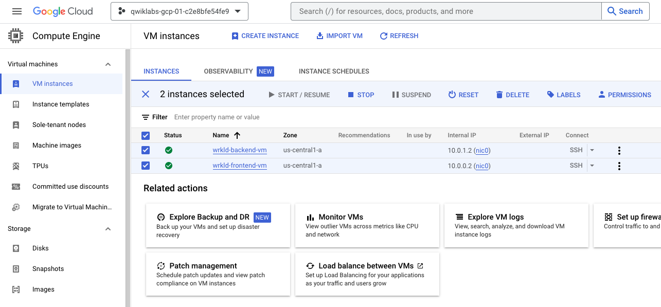Click the Explore VM logs icon
This screenshot has height=307, width=661.
(459, 217)
